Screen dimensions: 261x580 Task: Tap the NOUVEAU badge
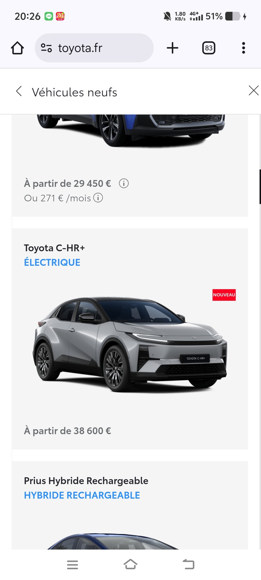224,295
